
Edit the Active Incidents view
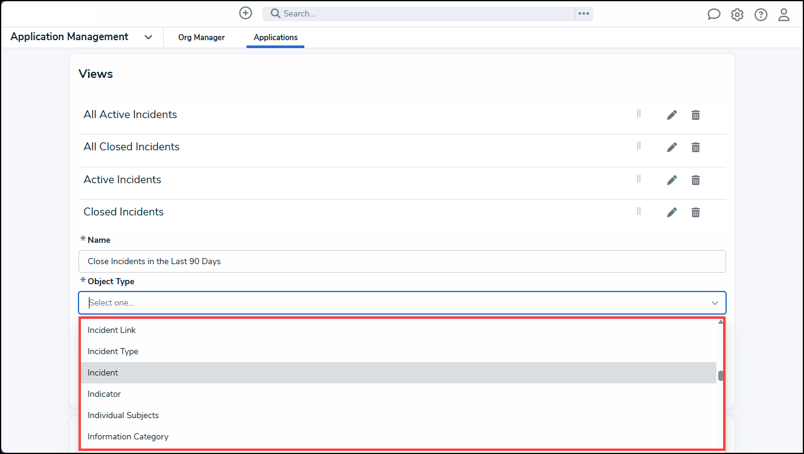[672, 180]
